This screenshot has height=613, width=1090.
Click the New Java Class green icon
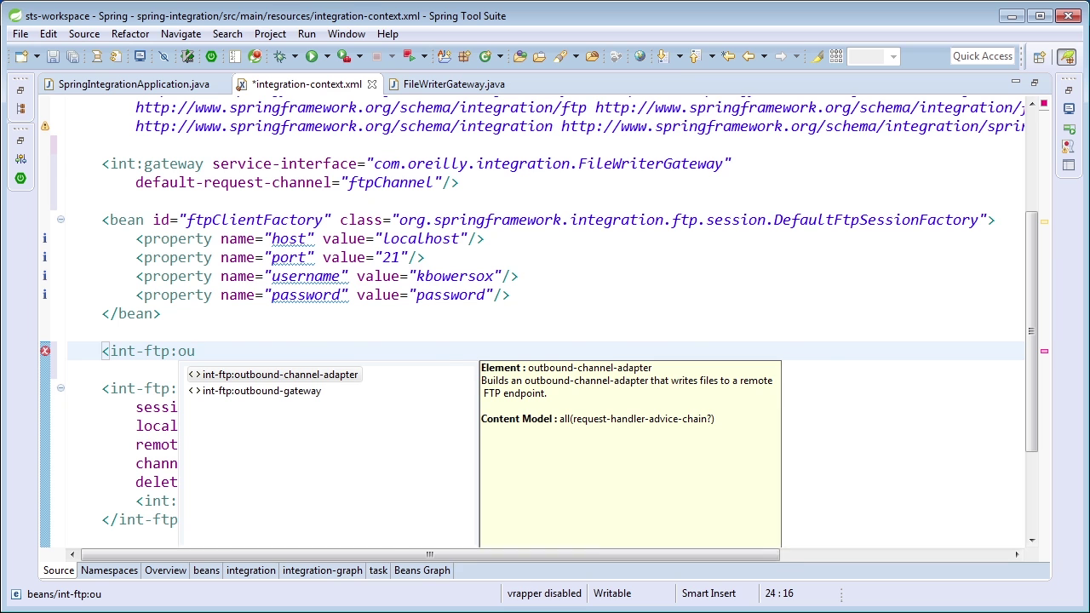485,56
